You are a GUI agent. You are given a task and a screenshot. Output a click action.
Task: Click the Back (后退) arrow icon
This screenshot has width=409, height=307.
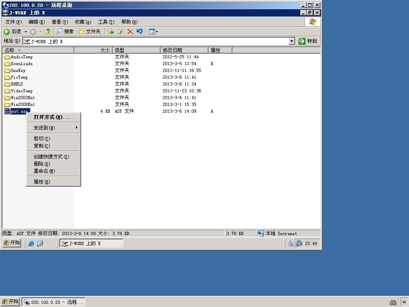(x=7, y=32)
